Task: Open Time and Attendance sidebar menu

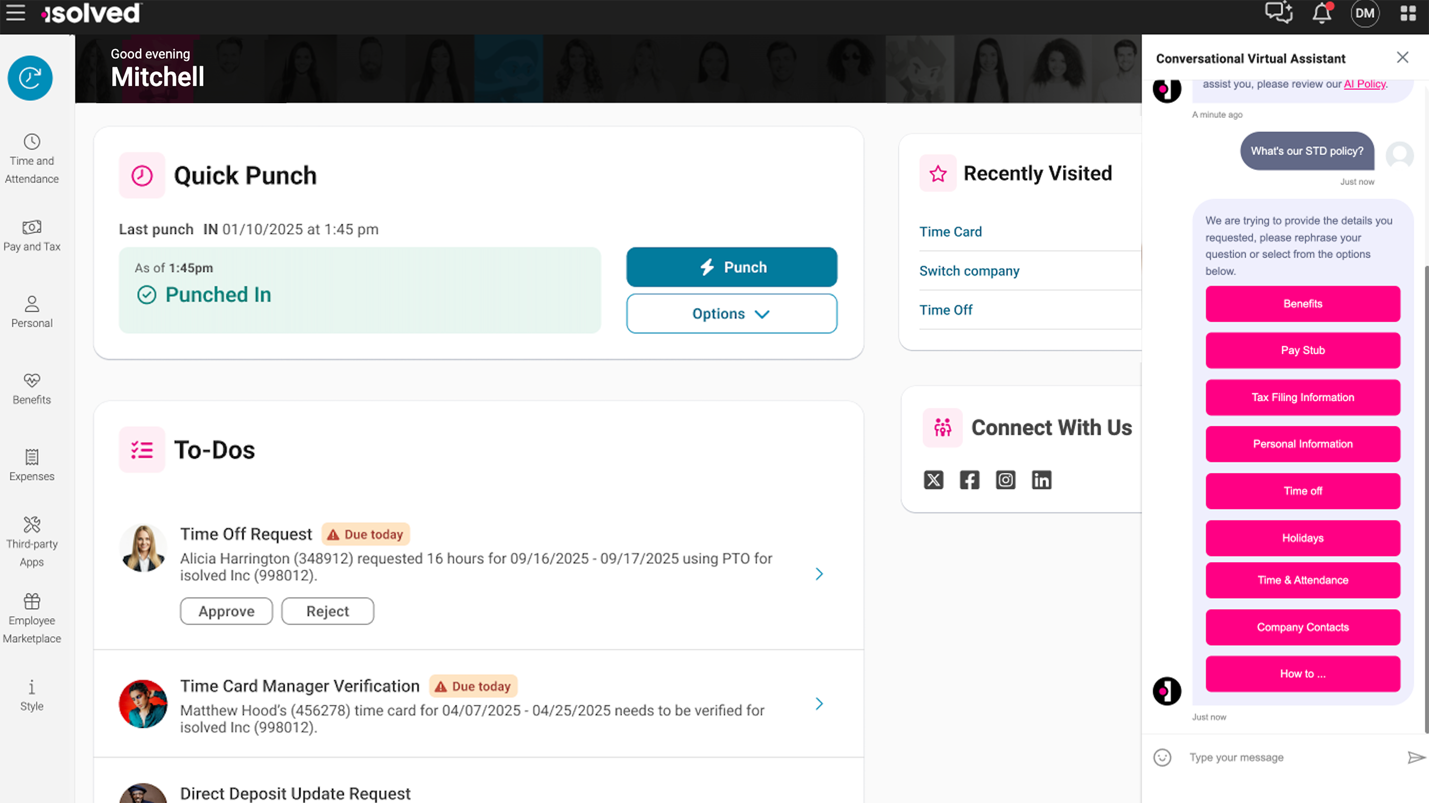Action: (x=32, y=159)
